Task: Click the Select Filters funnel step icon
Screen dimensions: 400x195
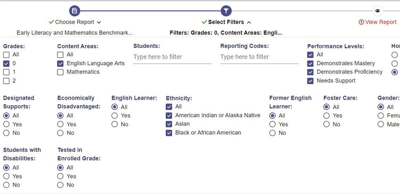Action: pyautogui.click(x=226, y=11)
